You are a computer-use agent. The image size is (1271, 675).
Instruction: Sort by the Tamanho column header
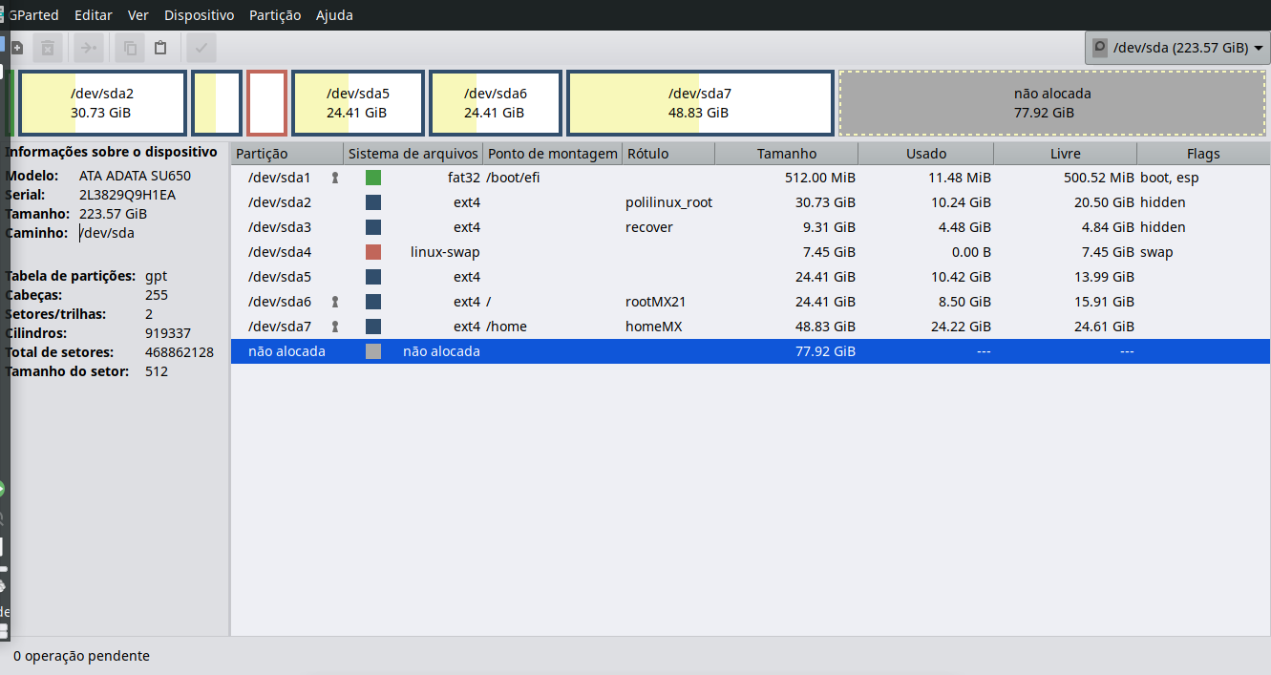tap(787, 154)
